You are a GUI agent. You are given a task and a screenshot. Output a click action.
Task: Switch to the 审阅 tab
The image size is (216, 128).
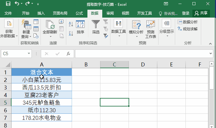pyautogui.click(x=110, y=13)
